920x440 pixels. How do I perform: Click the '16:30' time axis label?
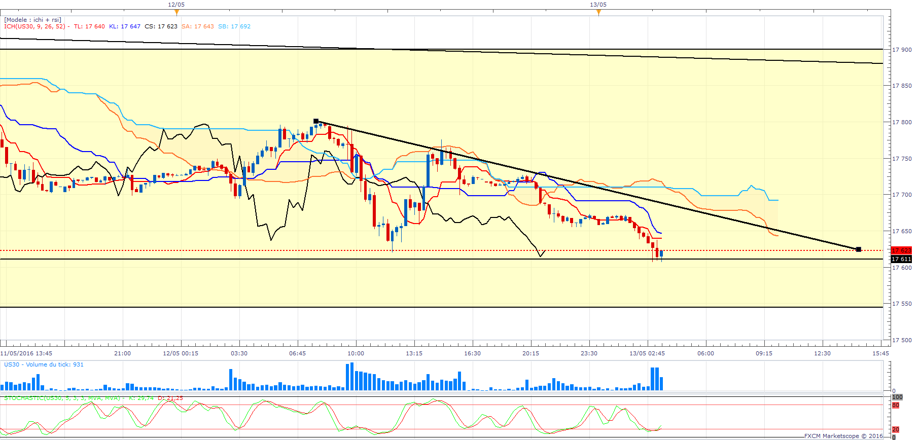coord(473,353)
